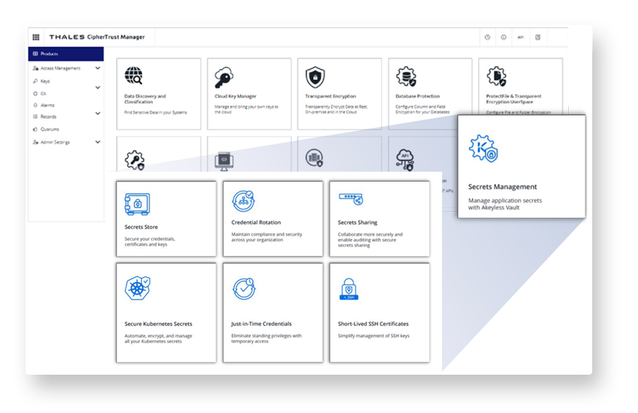Click the Data Discovery globe search icon
The image size is (638, 413).
(x=134, y=76)
